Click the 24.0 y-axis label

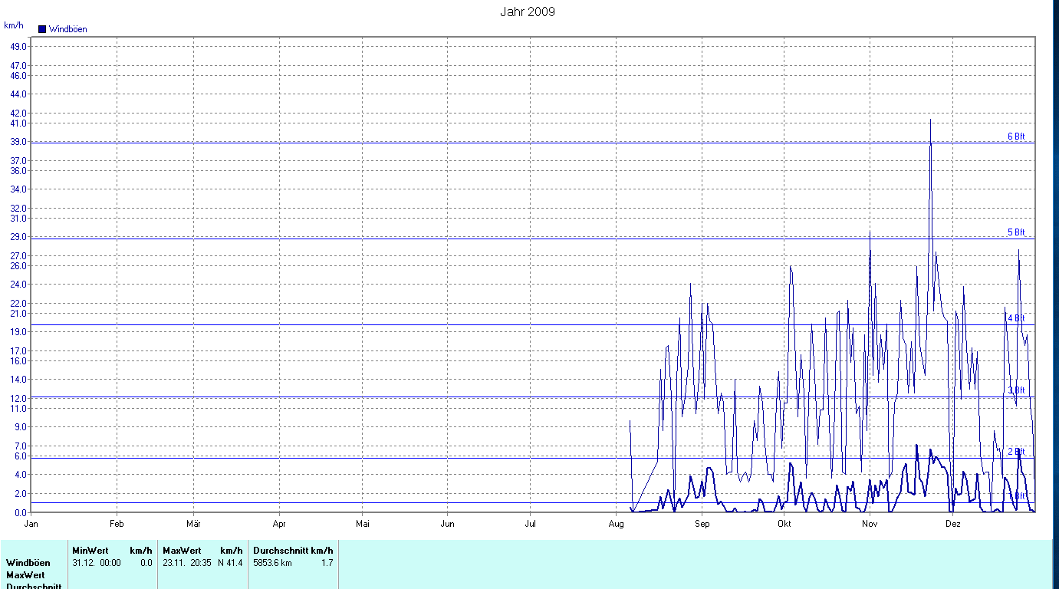coord(19,285)
